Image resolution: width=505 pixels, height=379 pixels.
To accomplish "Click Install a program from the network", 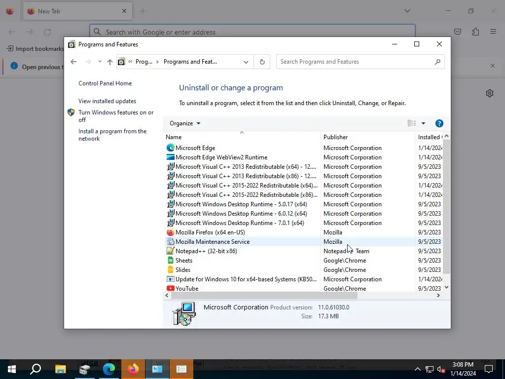I will 112,135.
